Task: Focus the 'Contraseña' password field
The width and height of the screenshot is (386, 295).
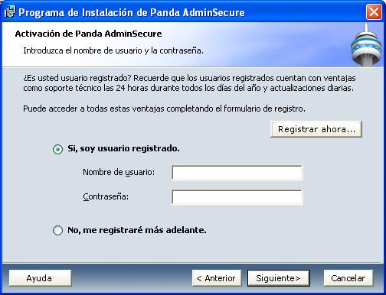Action: pyautogui.click(x=237, y=197)
